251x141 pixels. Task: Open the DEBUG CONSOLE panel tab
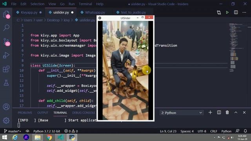click(x=84, y=113)
